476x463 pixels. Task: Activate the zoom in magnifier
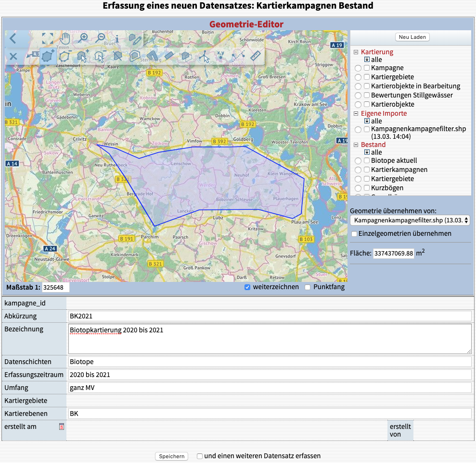point(83,39)
